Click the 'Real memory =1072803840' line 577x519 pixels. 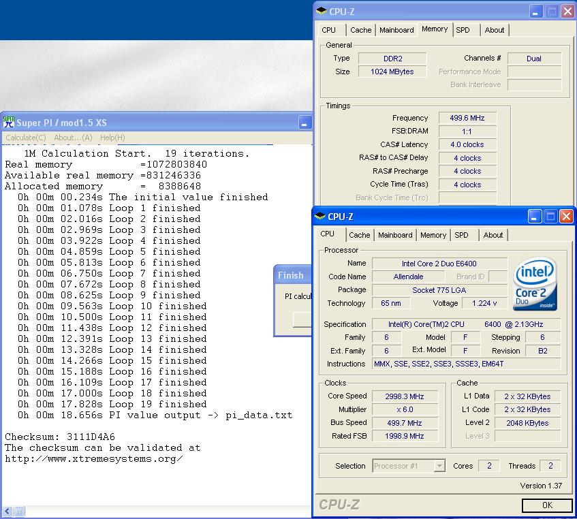click(x=106, y=164)
